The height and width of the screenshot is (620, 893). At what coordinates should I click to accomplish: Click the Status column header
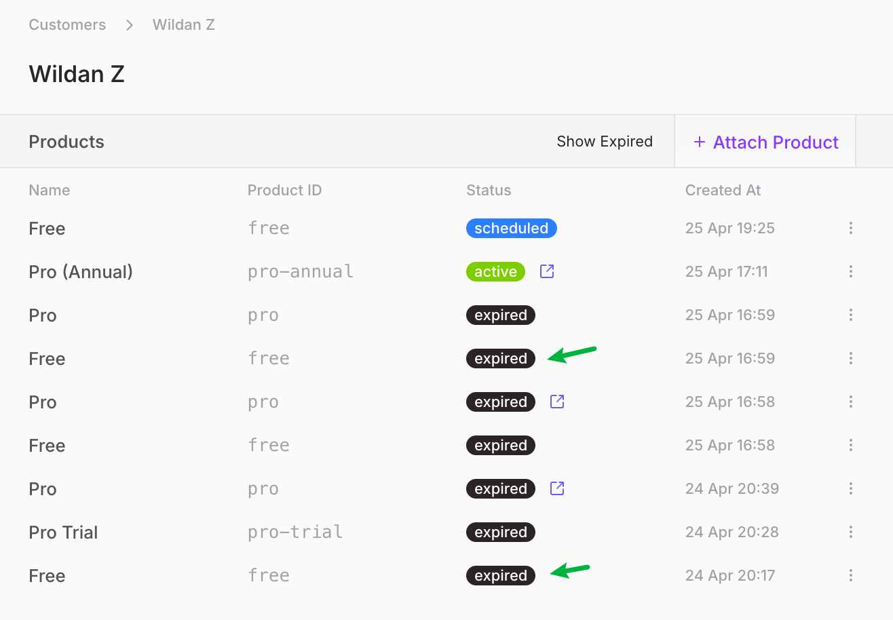coord(489,191)
